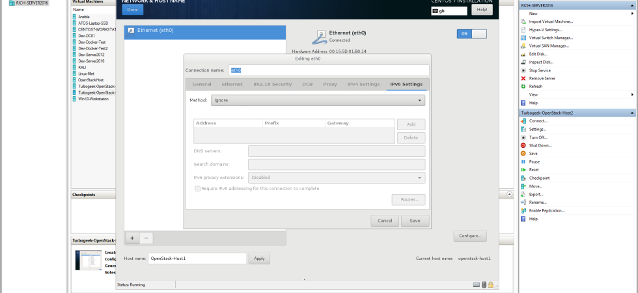Switch to the IPv4 Settings tab

363,84
